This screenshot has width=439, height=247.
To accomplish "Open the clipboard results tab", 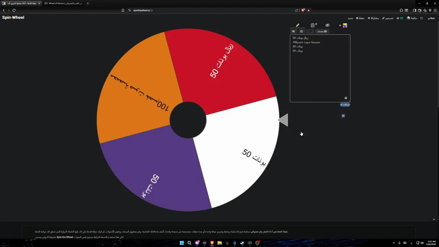I will click(x=313, y=25).
